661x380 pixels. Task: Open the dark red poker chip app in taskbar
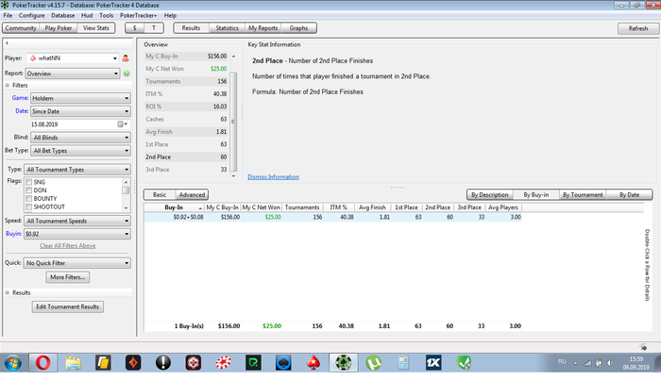point(193,363)
